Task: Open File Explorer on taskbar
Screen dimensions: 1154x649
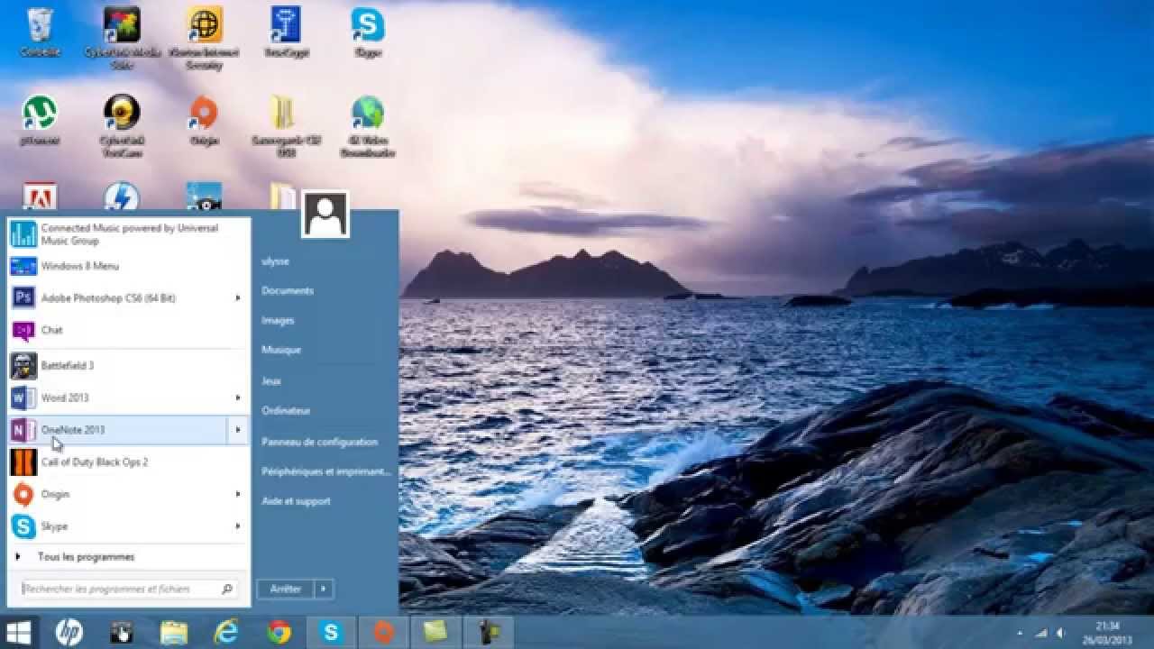Action: (173, 633)
